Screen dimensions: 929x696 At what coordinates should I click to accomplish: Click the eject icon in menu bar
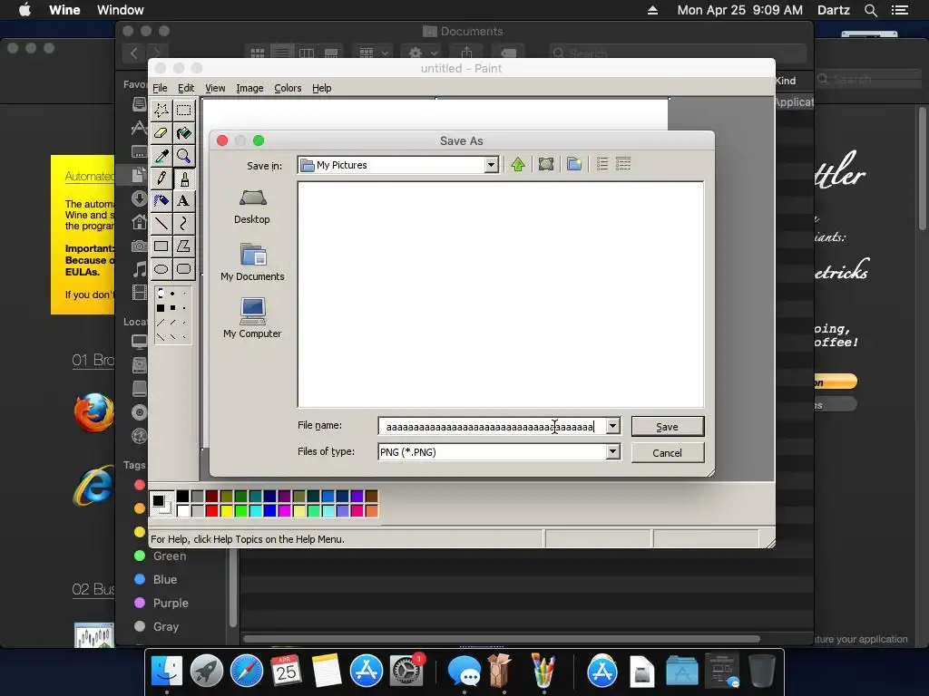point(652,10)
